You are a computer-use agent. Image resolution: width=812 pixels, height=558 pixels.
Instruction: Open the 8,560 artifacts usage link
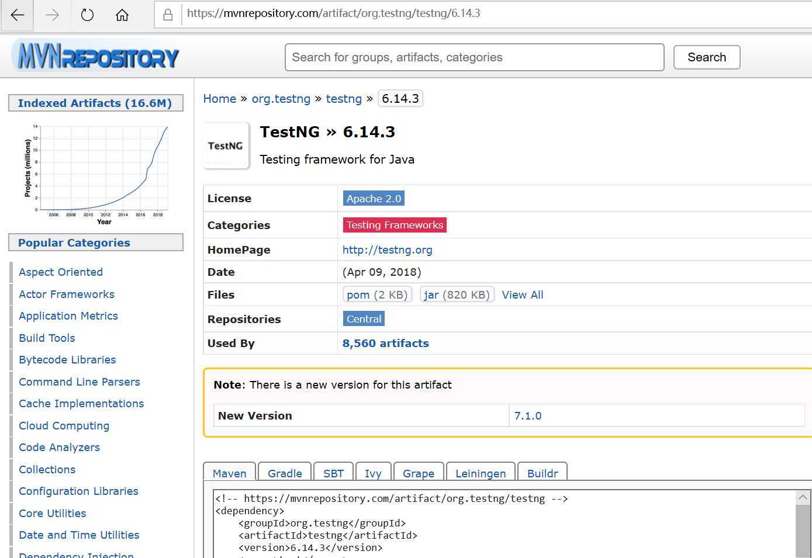pos(386,344)
